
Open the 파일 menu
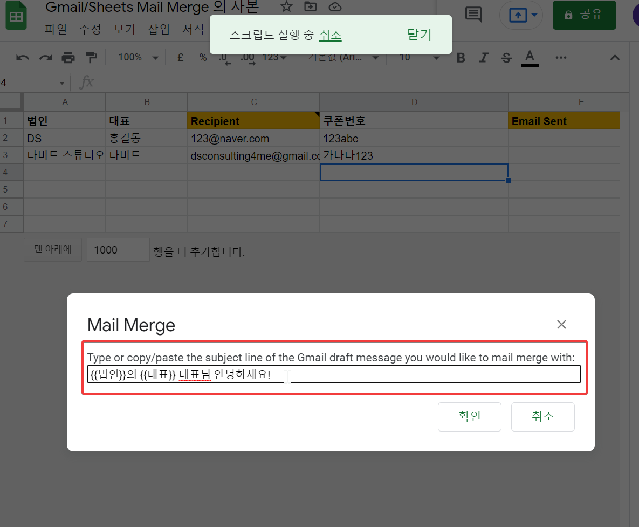tap(56, 29)
